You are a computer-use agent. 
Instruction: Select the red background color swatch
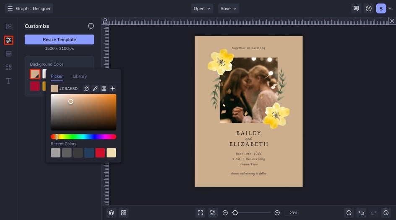pos(35,86)
